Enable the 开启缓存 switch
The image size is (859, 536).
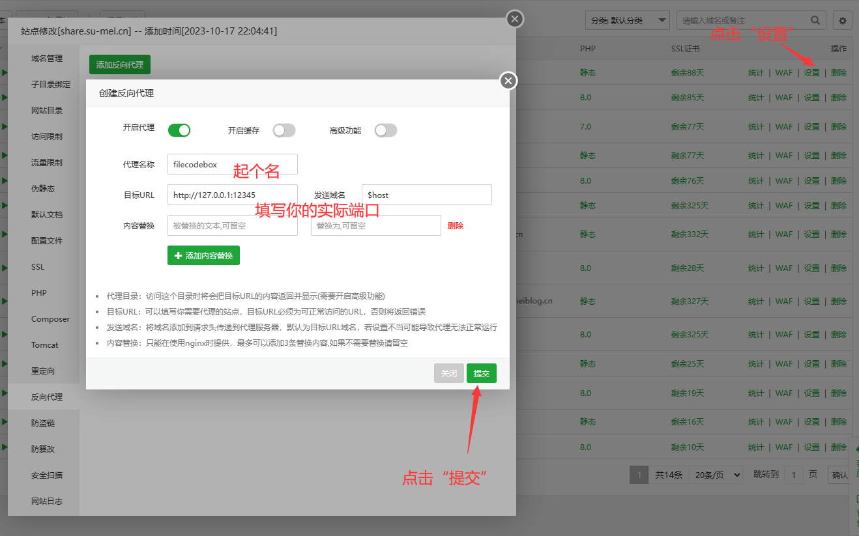coord(284,130)
